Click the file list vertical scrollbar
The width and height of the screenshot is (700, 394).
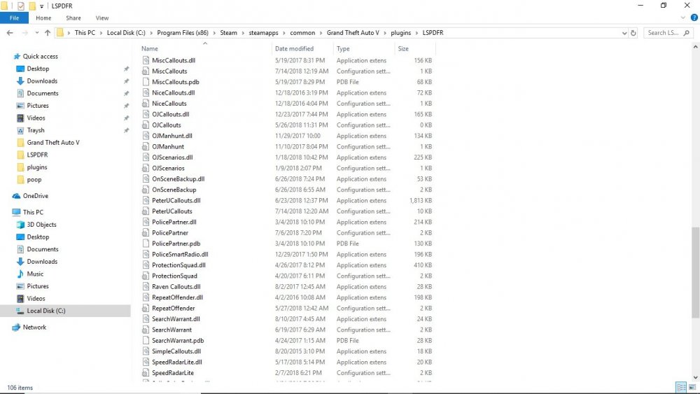pyautogui.click(x=696, y=273)
